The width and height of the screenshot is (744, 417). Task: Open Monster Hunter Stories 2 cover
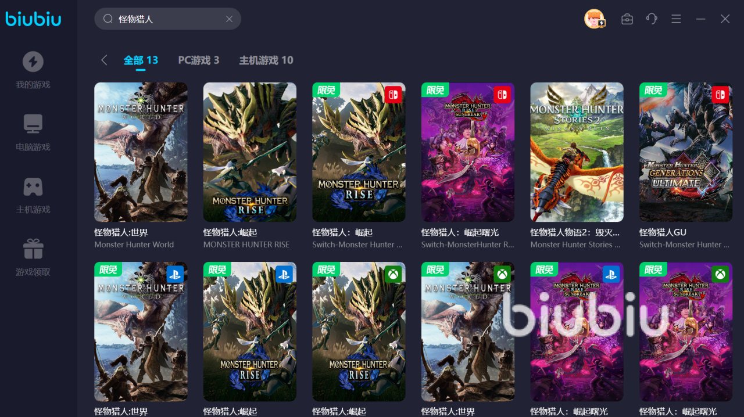577,152
